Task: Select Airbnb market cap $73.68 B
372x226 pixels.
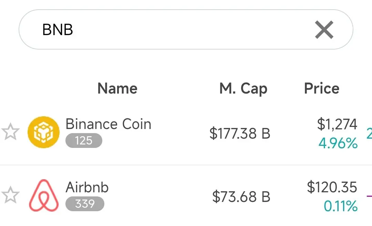Action: 241,196
